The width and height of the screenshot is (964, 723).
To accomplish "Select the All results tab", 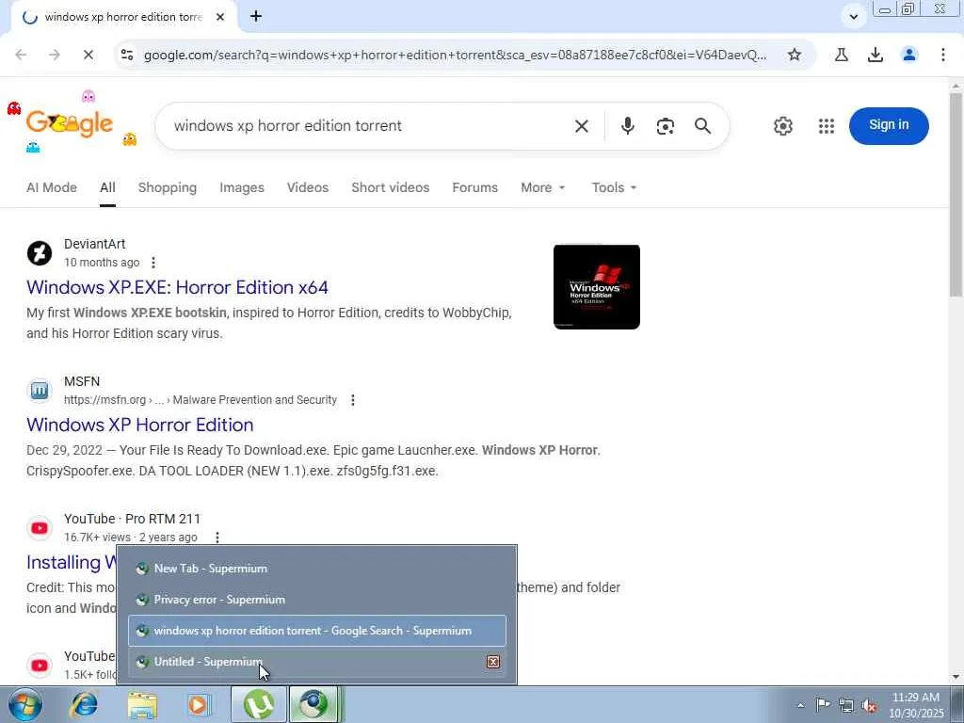I will pyautogui.click(x=107, y=187).
